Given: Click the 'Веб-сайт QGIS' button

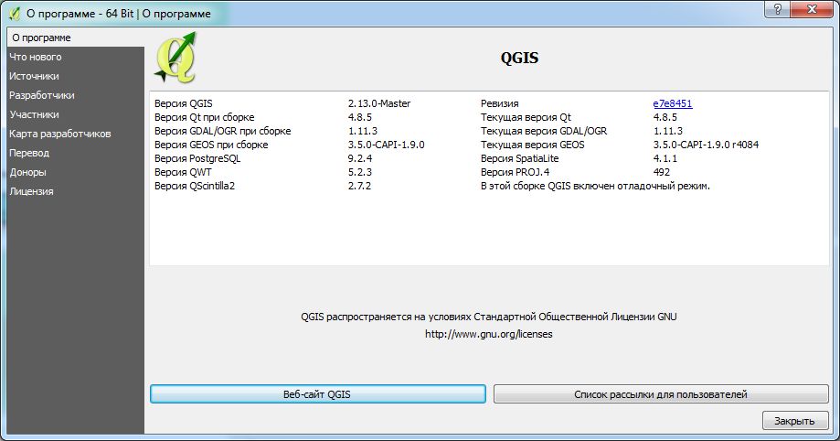Looking at the screenshot, I should 318,394.
